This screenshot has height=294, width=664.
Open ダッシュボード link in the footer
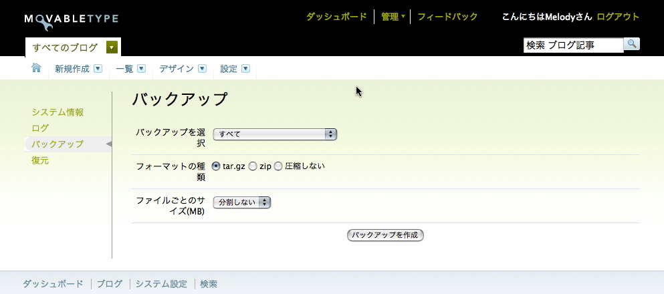click(x=53, y=284)
